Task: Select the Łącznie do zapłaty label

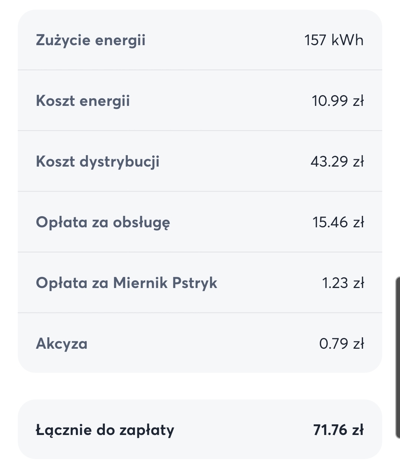Action: coord(105,430)
